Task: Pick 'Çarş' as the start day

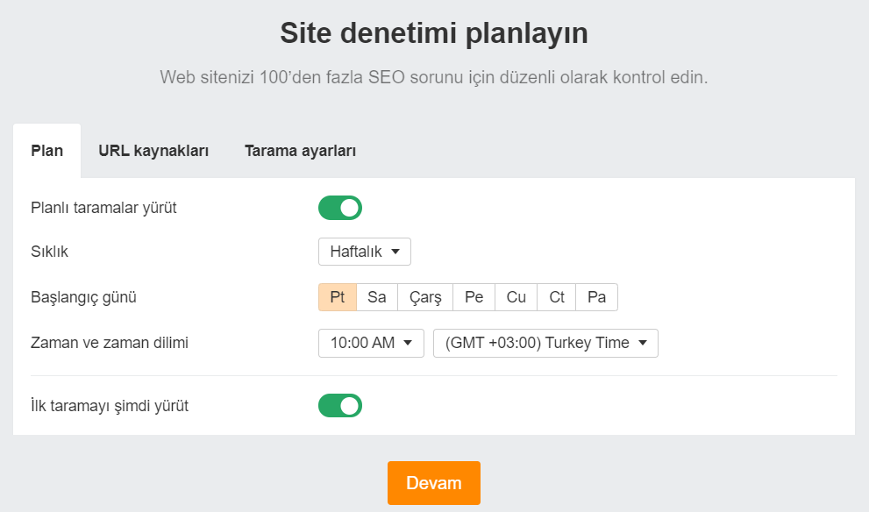Action: click(425, 297)
